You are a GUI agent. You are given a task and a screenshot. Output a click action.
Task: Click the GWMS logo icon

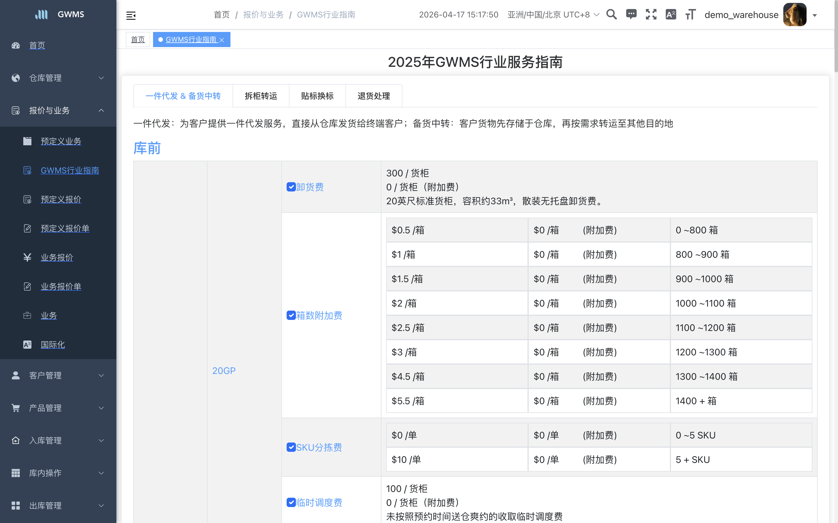click(x=41, y=14)
